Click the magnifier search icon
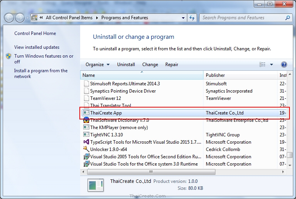The height and width of the screenshot is (199, 296). pos(288,18)
